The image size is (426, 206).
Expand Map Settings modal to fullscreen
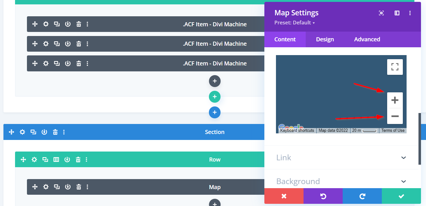381,13
